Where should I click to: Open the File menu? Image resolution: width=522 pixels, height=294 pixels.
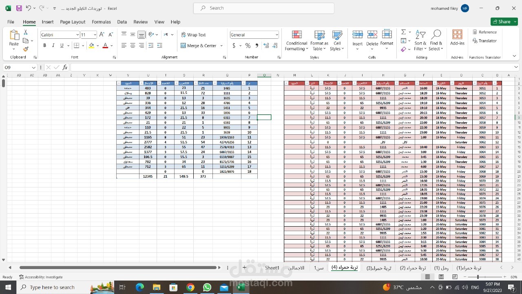point(11,22)
